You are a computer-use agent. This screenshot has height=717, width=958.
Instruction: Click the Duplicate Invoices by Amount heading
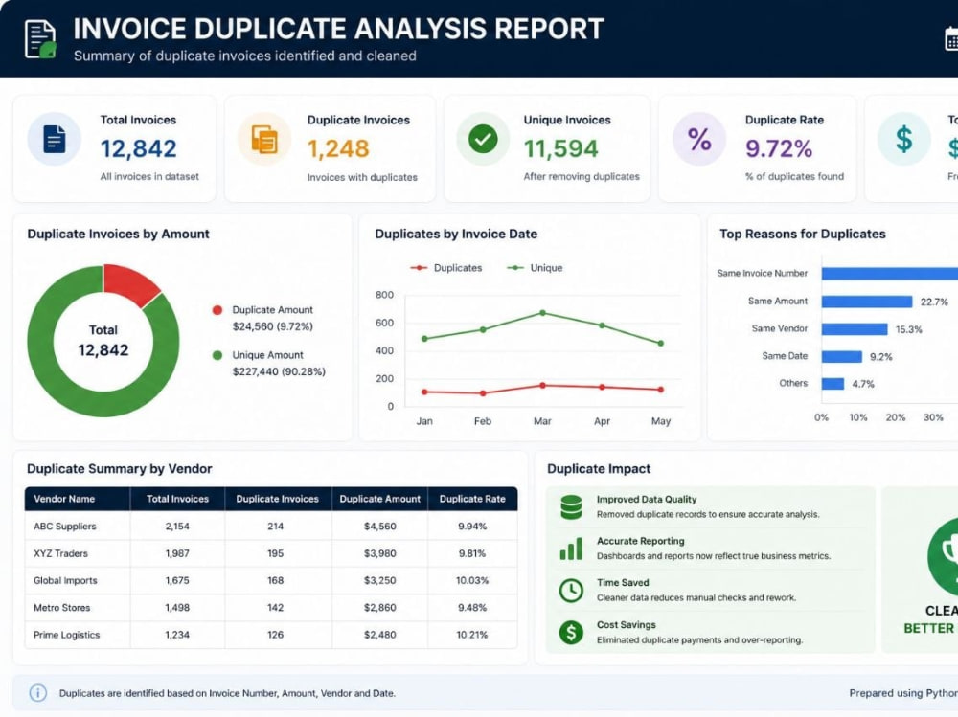(118, 234)
